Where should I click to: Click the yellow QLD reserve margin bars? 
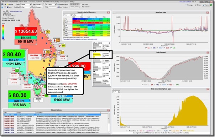(x=97, y=55)
